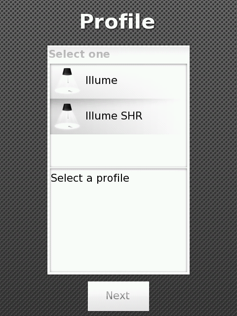The image size is (237, 316).
Task: Click the "Select a profile" description text
Action: click(x=90, y=178)
